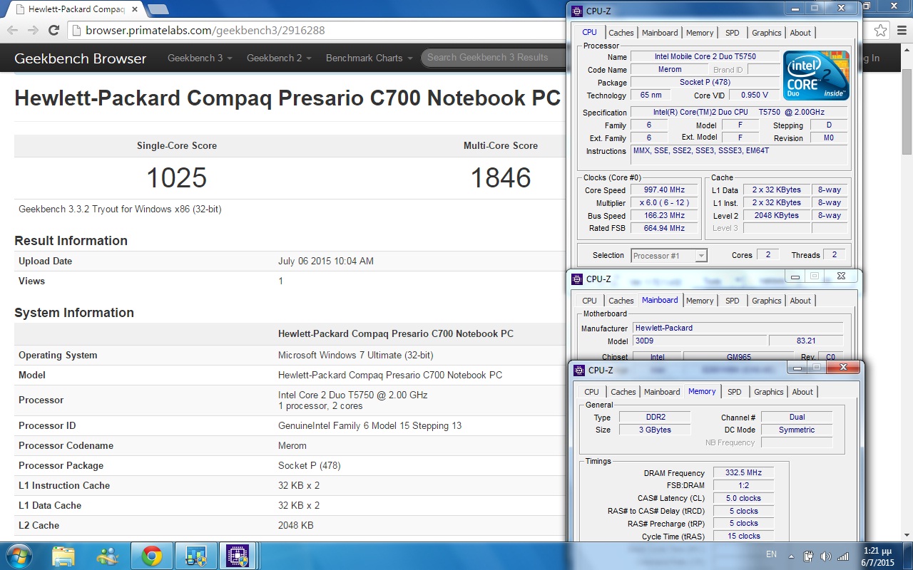The width and height of the screenshot is (913, 570).
Task: Click processor name Intel Mobile Core 2 Duo T5750
Action: point(705,57)
